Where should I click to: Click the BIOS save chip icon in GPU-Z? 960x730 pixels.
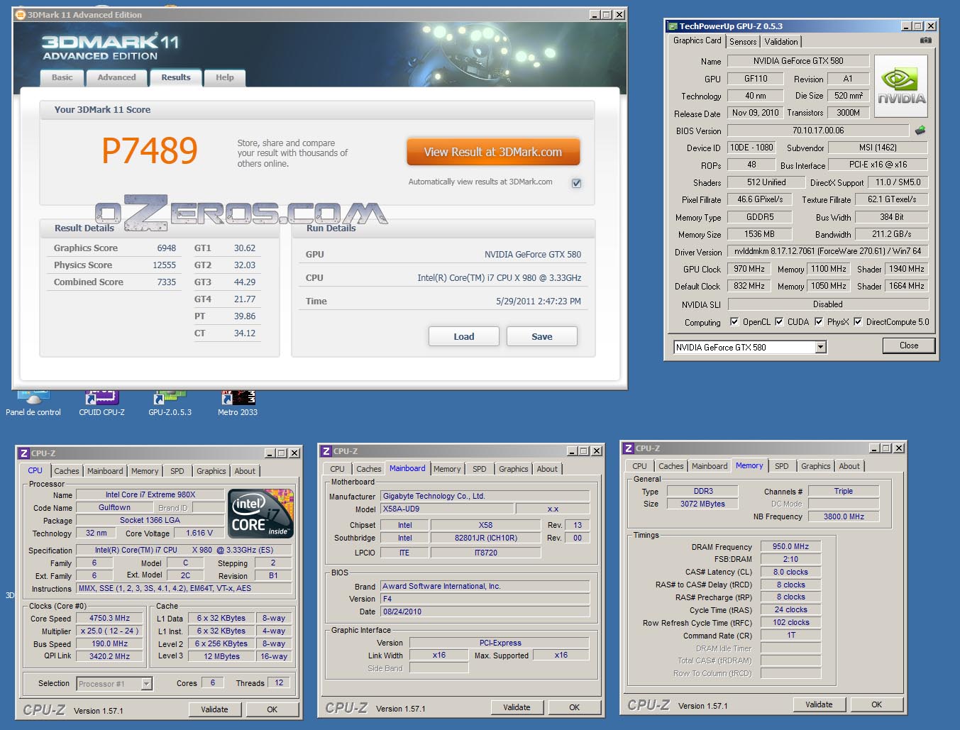(x=920, y=131)
